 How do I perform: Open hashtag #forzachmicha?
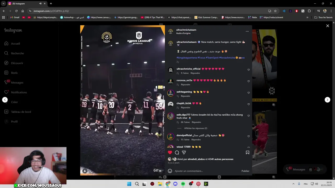point(227,58)
